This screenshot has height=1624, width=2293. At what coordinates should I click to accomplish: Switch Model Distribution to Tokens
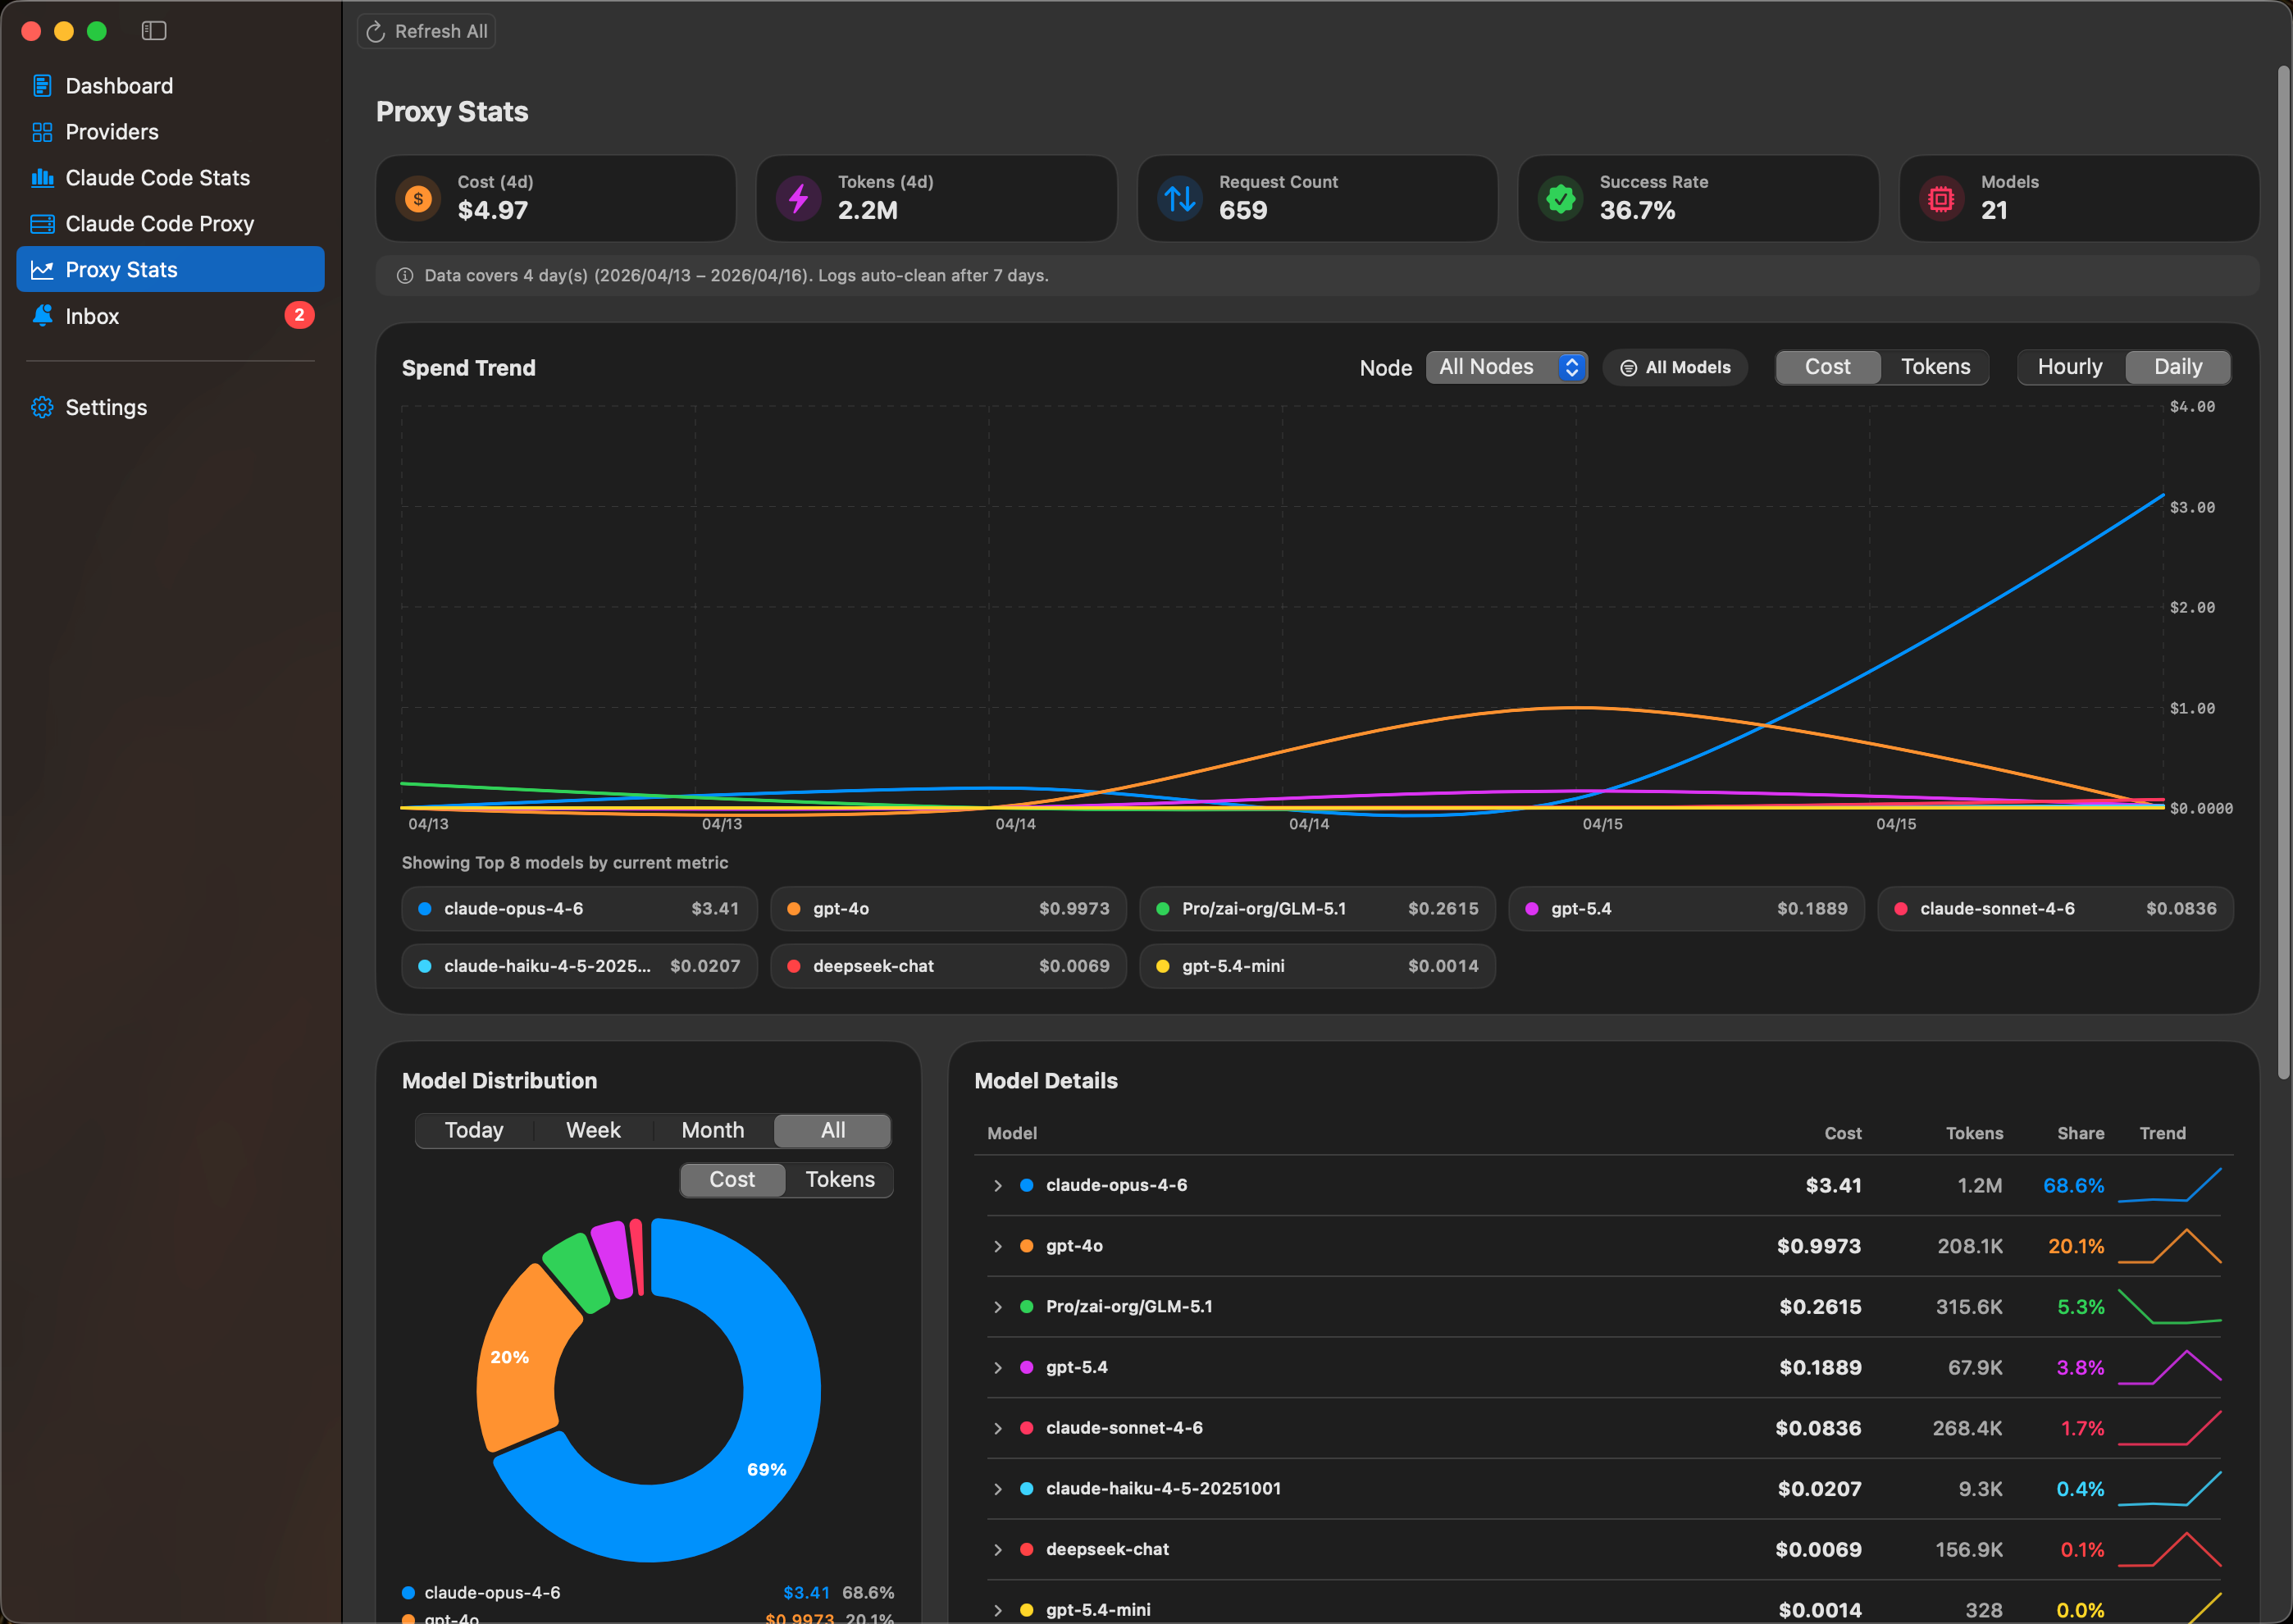coord(839,1179)
